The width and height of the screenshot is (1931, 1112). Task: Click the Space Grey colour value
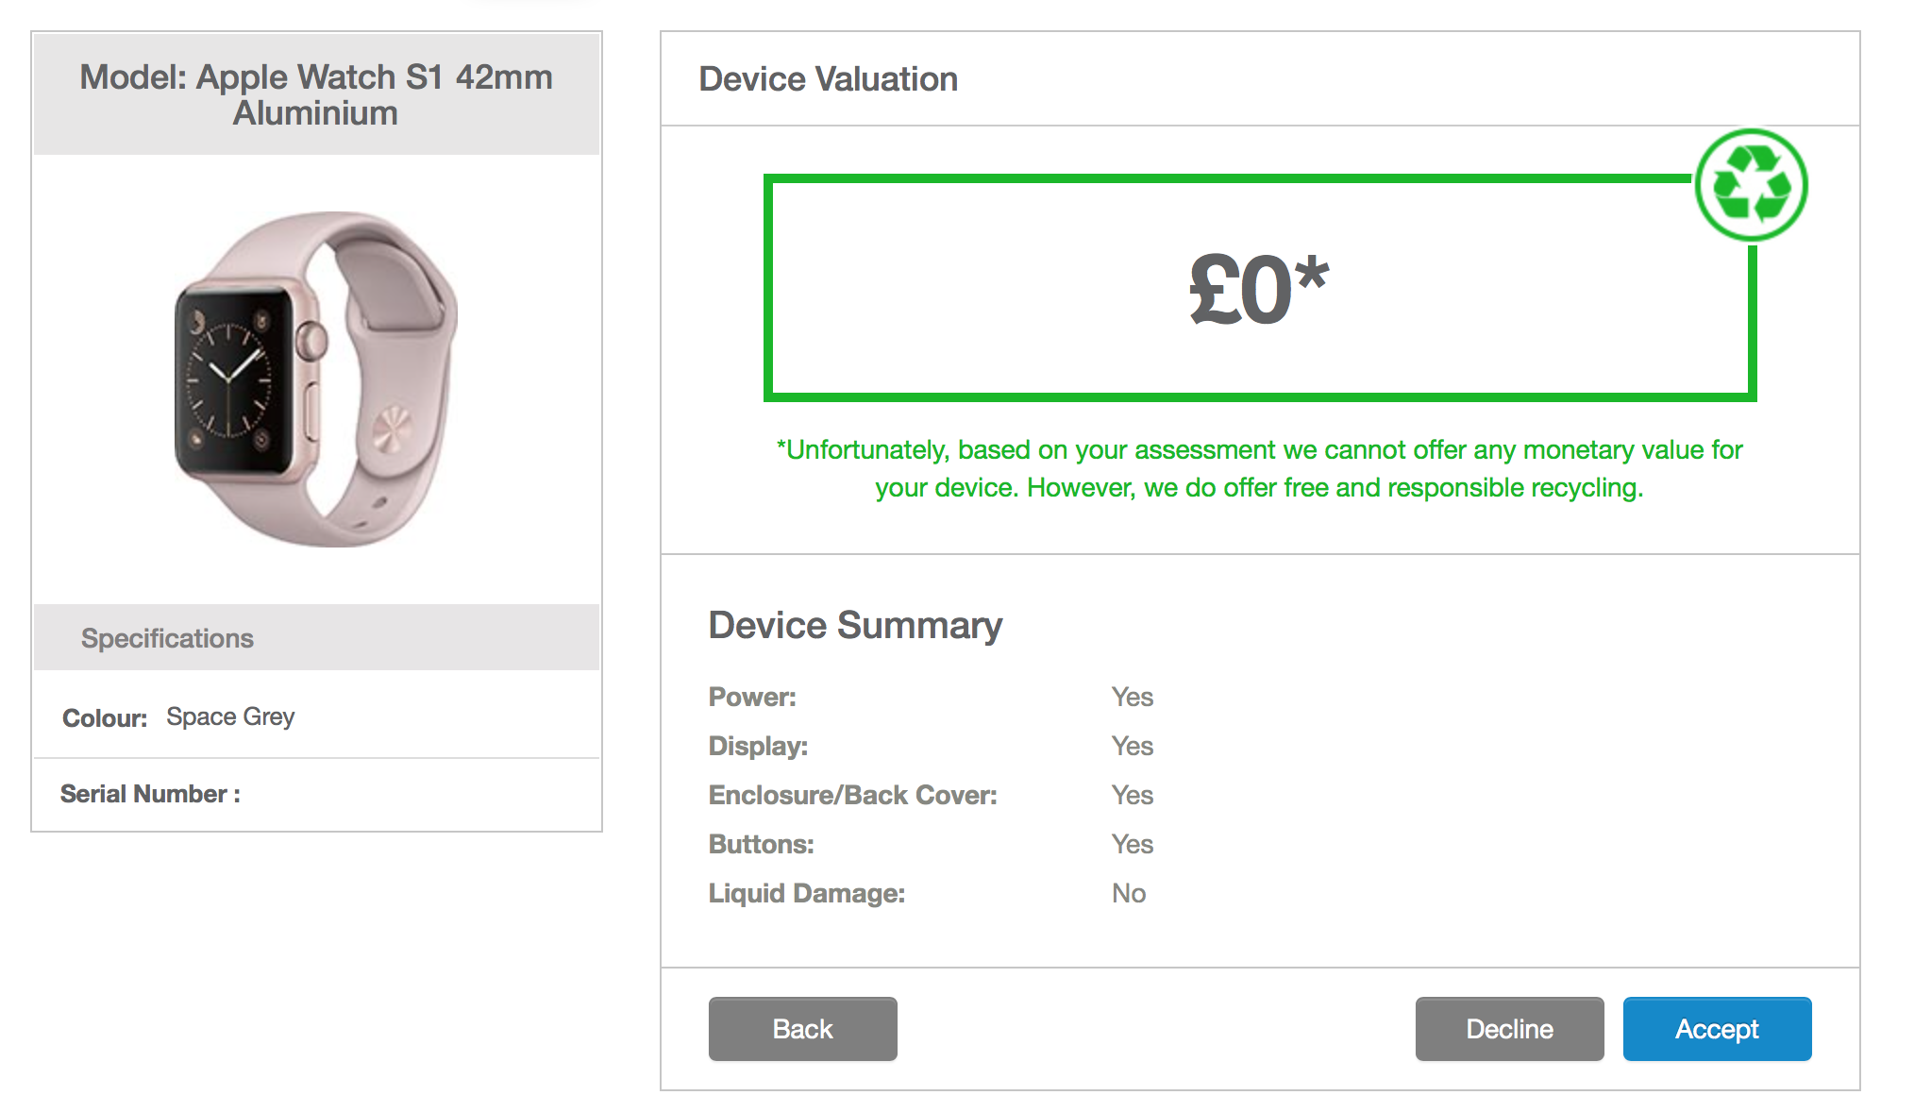(x=230, y=716)
